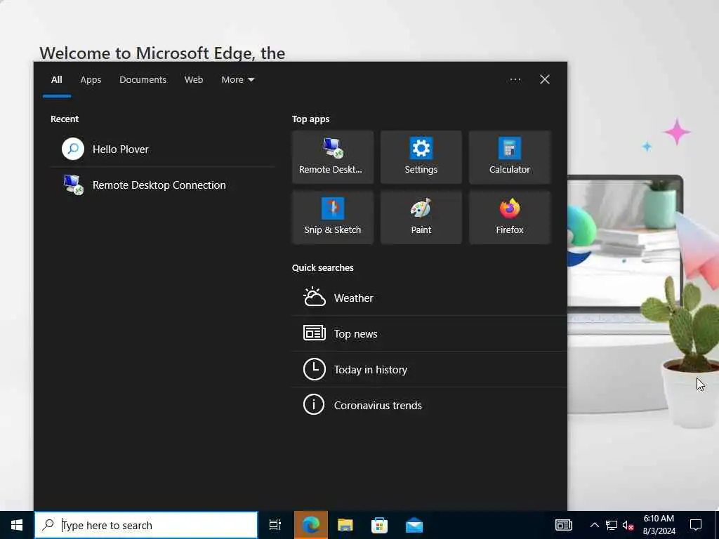Open Remote Desktop Connection in Top apps
The image size is (719, 539).
tap(332, 157)
